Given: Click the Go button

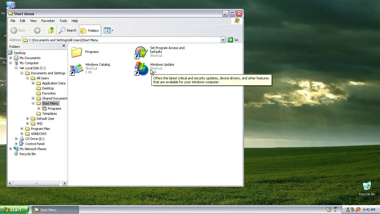Looking at the screenshot, I should click(x=233, y=40).
